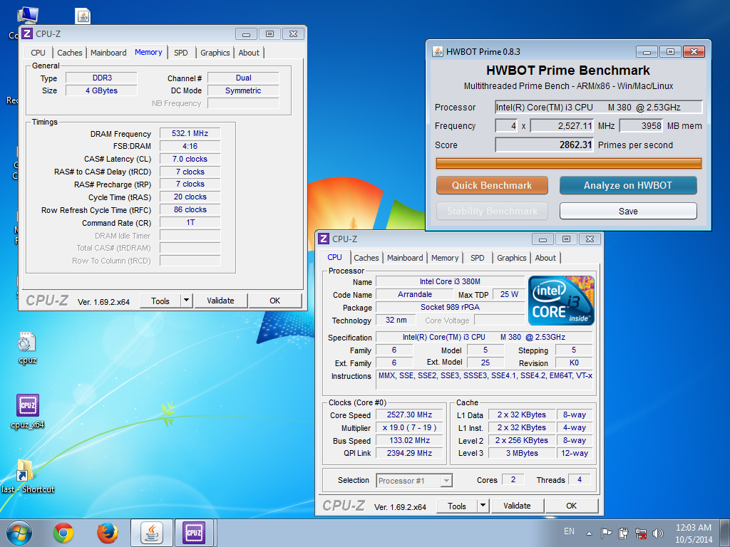Start the Quick Benchmark in HWBOT Prime

(x=492, y=185)
